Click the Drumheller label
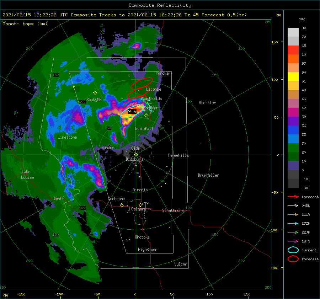Screen dimensions: 320x299 pos(208,175)
